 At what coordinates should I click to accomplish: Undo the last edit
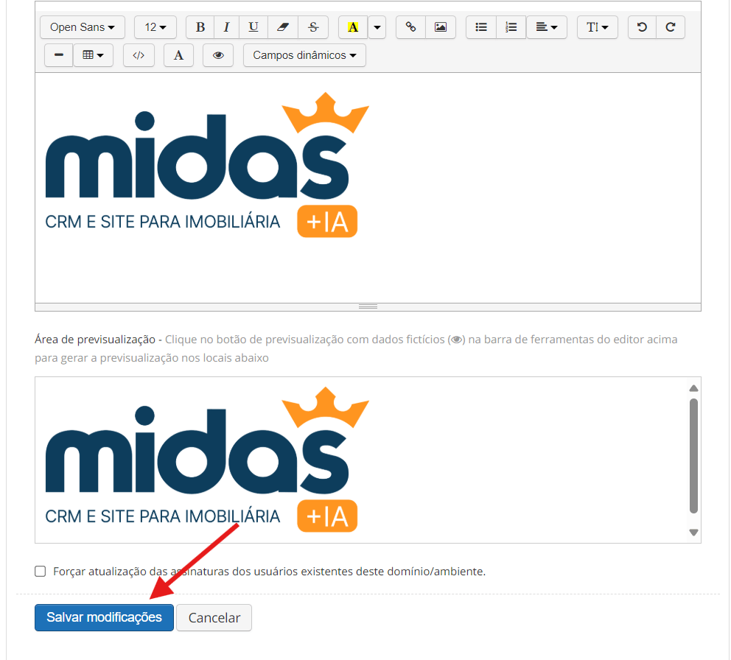(x=642, y=27)
